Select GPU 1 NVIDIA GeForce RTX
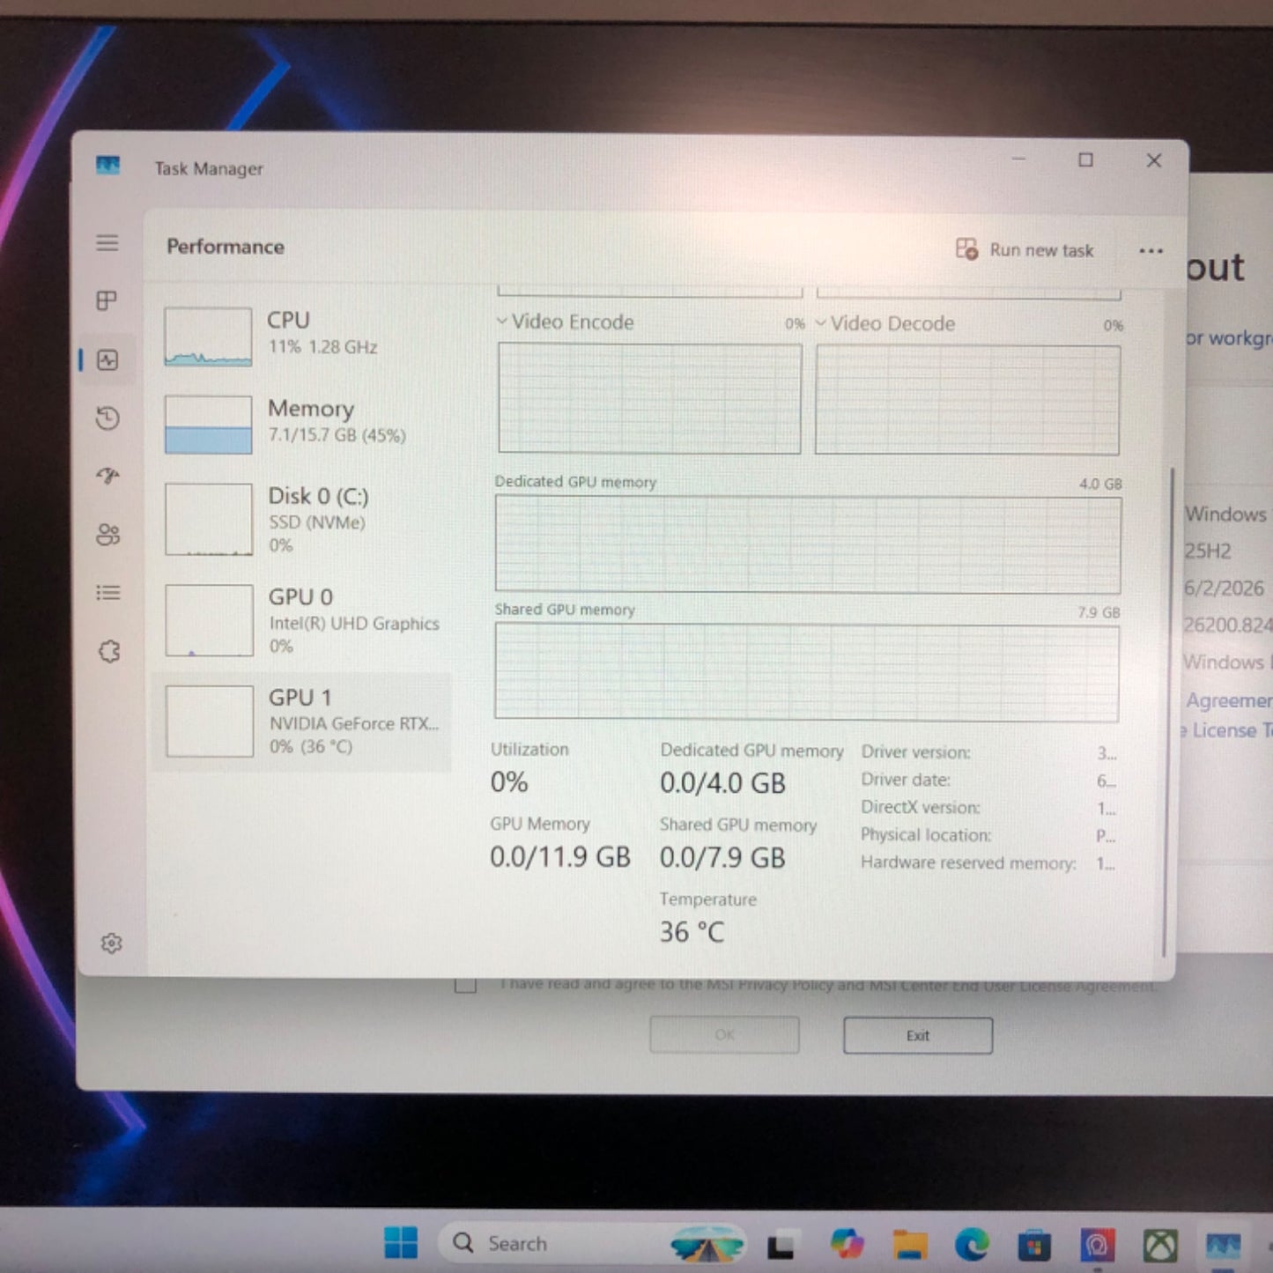 (302, 722)
